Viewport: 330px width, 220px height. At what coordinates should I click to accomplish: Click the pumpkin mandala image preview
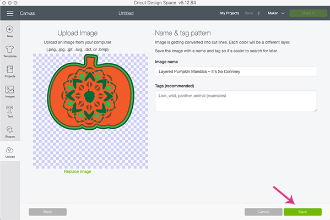pos(90,92)
